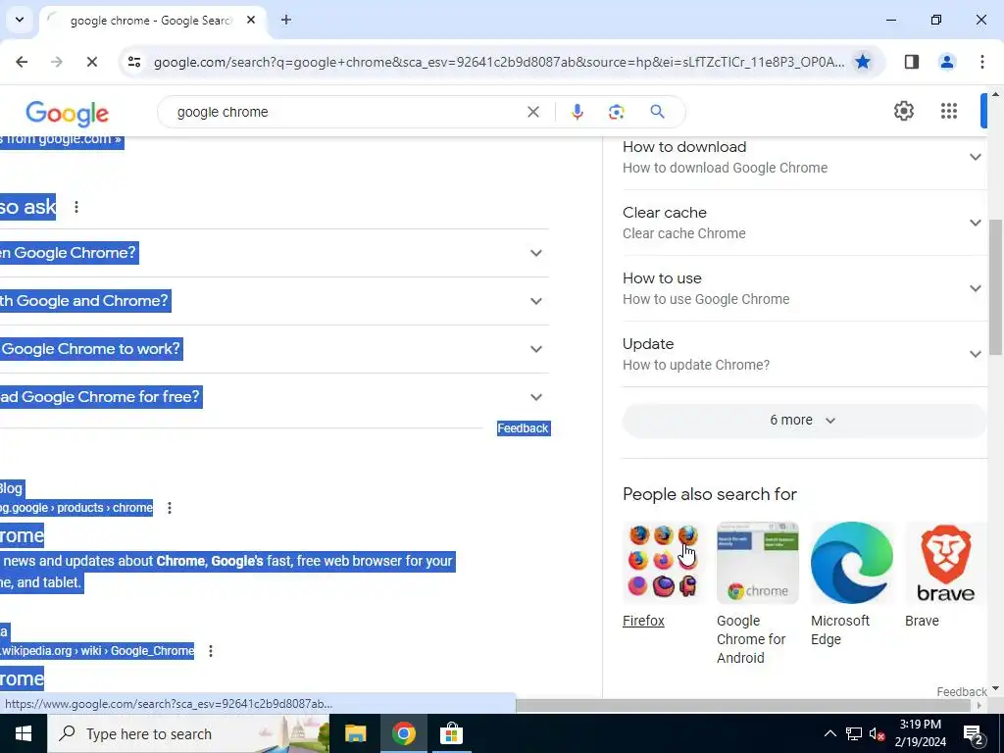This screenshot has height=753, width=1004.
Task: Open a new tab with plus button
Action: pos(286,20)
